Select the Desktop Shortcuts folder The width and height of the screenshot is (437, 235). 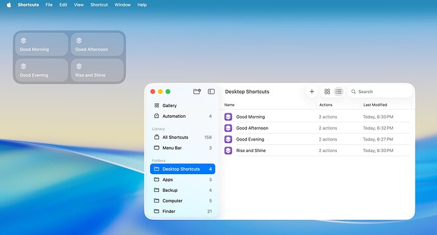coord(182,169)
